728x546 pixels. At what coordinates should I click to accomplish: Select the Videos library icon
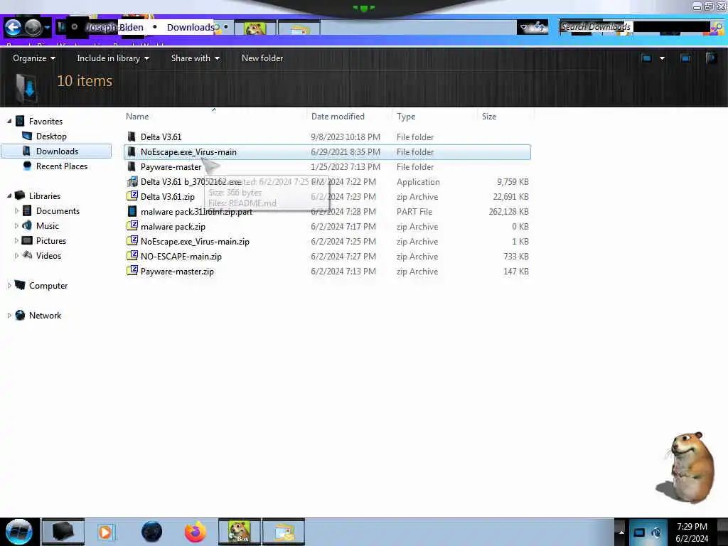click(28, 255)
